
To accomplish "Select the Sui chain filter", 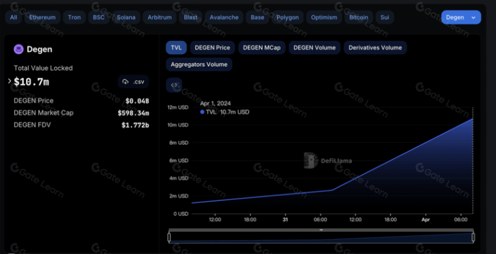I will (385, 17).
